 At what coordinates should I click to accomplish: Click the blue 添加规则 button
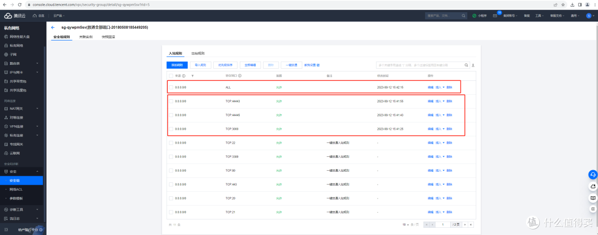177,65
